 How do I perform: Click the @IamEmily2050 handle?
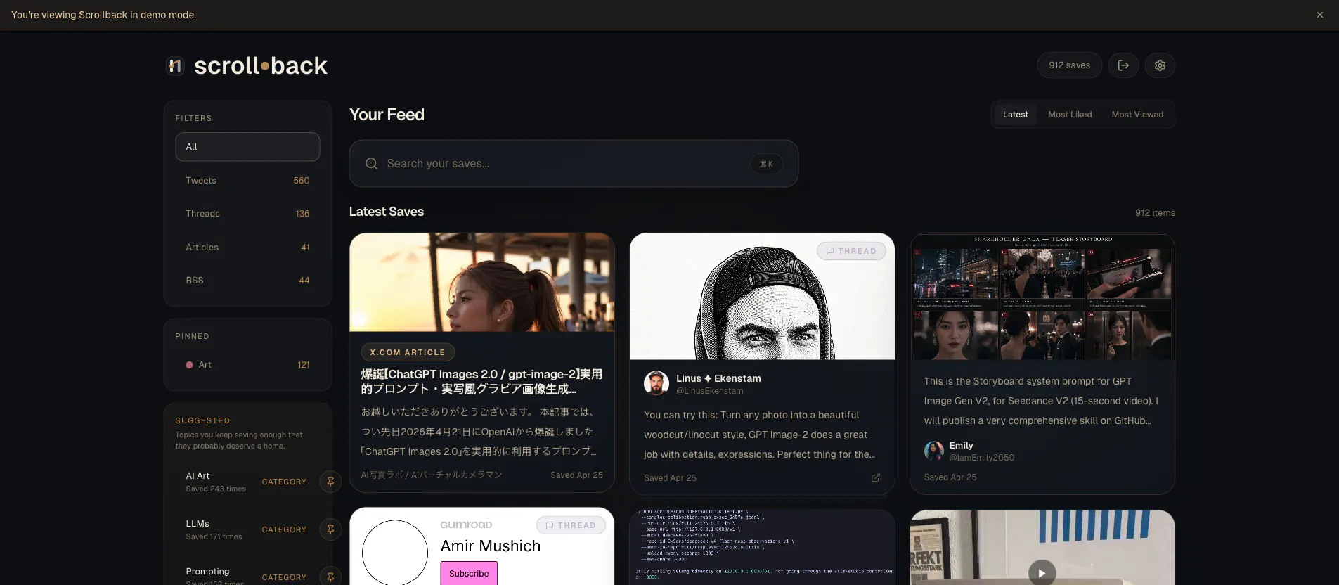tap(982, 458)
